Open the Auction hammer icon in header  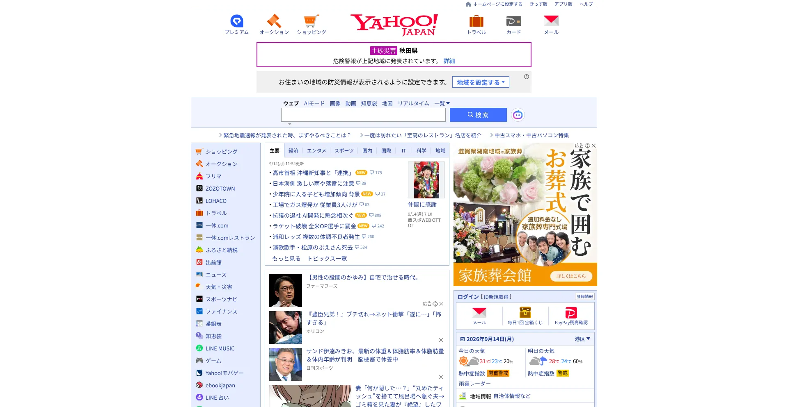274,21
